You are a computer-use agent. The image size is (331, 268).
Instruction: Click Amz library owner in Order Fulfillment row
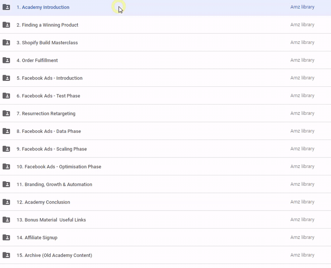pos(302,60)
